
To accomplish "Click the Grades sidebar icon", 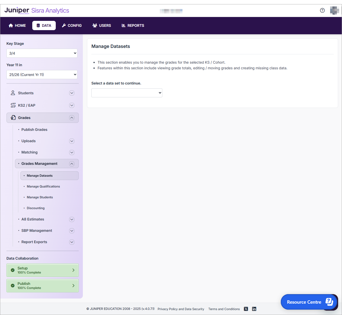I will point(13,118).
